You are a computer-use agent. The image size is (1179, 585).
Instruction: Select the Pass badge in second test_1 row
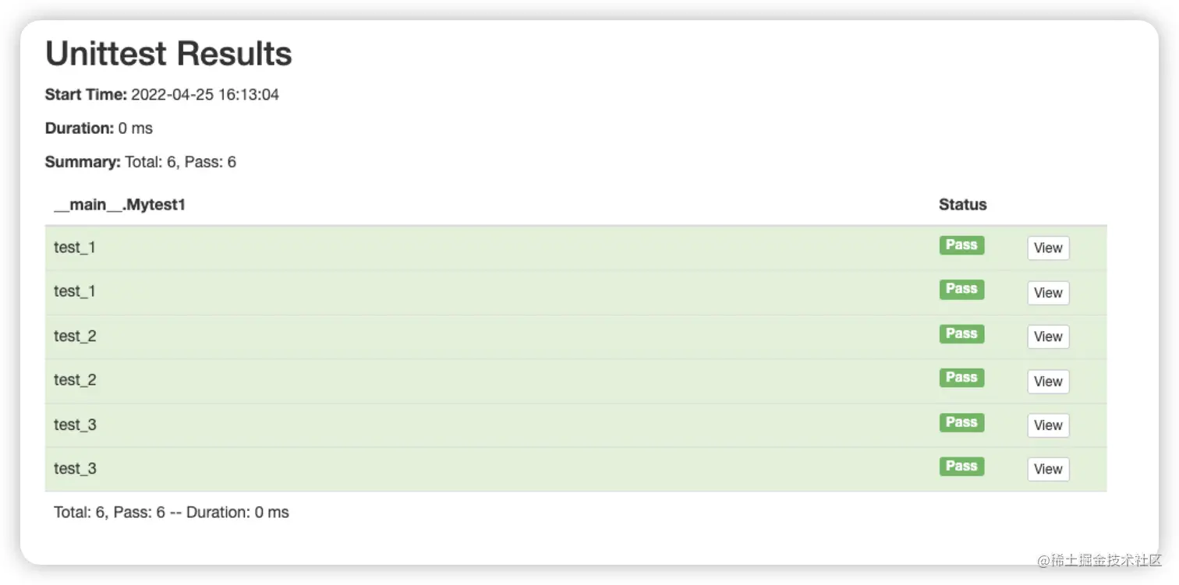[x=961, y=289]
